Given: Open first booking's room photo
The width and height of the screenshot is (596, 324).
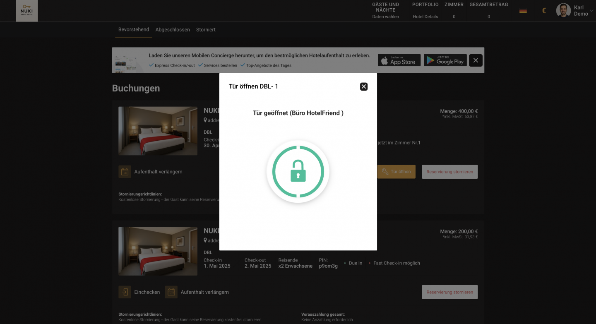Looking at the screenshot, I should click(158, 131).
